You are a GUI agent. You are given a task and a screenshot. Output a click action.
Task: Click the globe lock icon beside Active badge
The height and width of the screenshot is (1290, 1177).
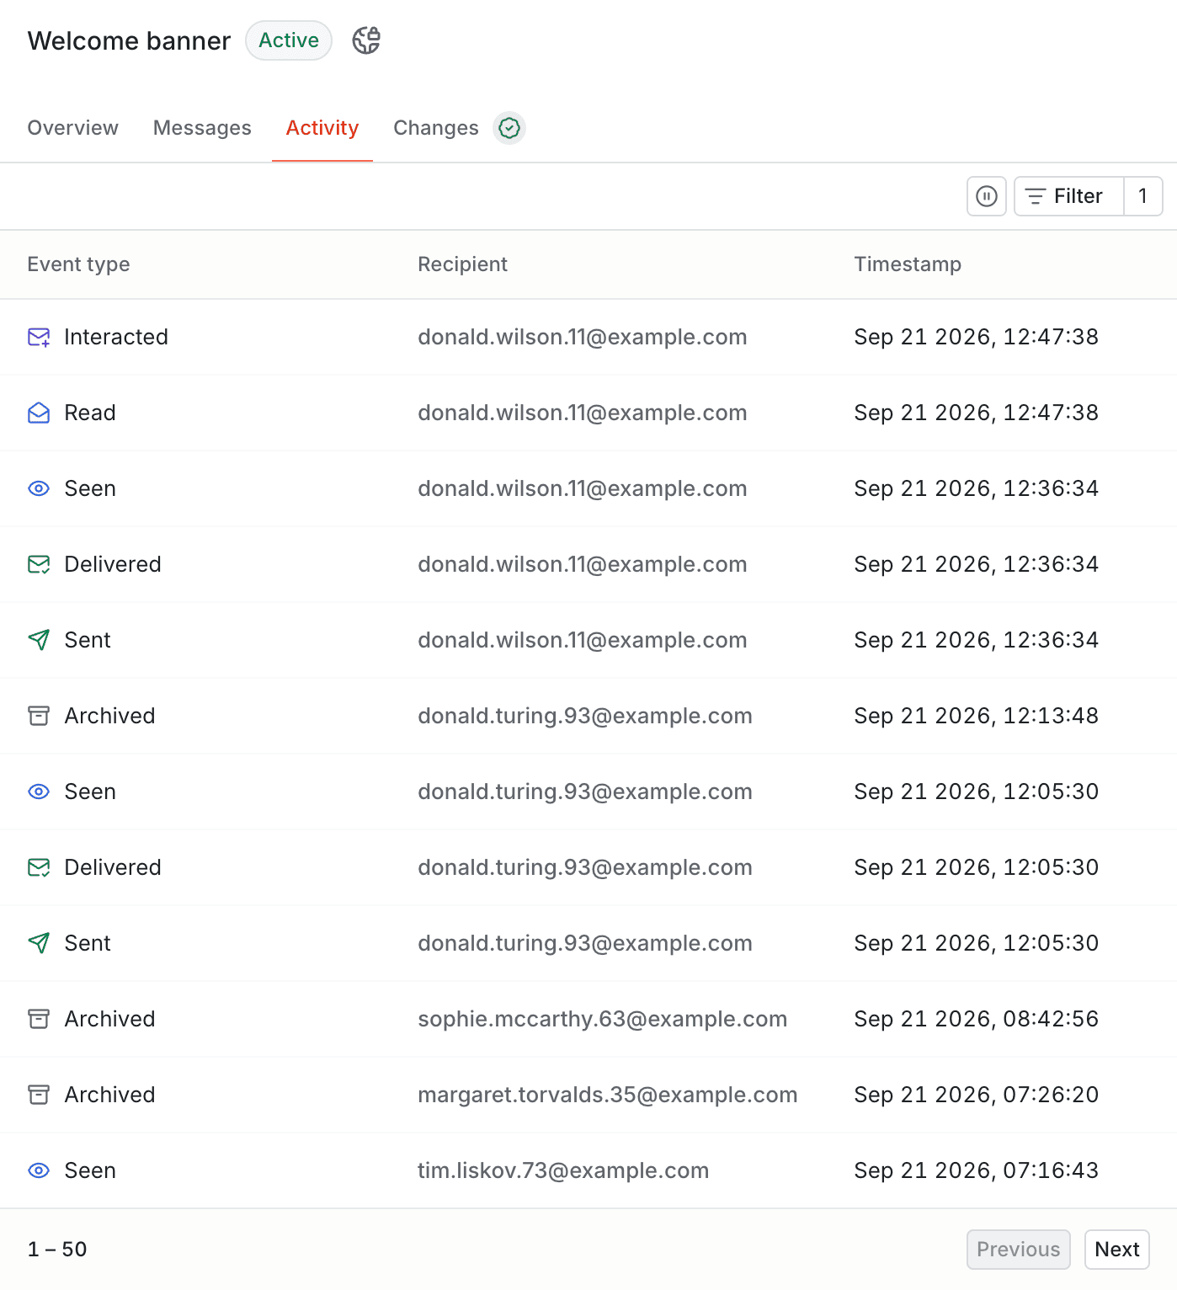click(366, 40)
